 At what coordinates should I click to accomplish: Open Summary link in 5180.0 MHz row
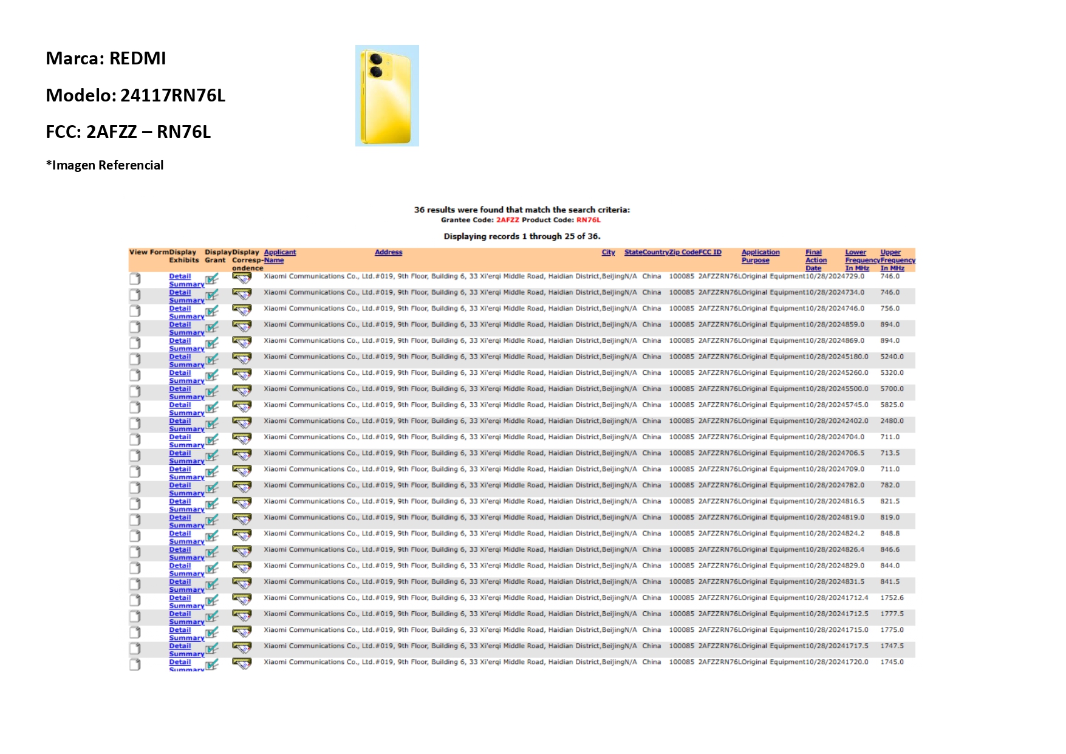(186, 365)
